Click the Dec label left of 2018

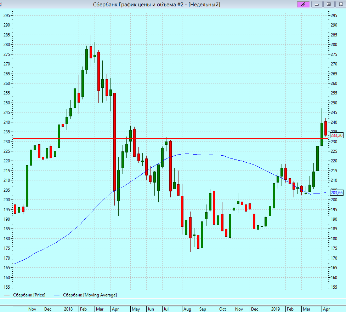[48, 309]
